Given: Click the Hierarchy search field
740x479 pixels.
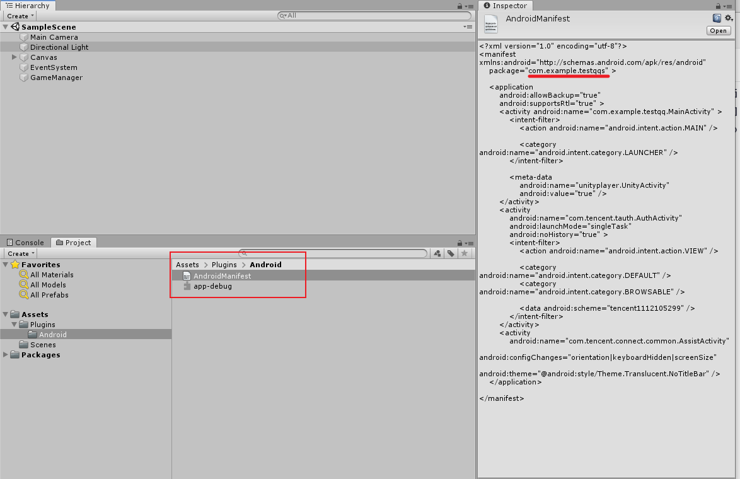Looking at the screenshot, I should [x=374, y=16].
